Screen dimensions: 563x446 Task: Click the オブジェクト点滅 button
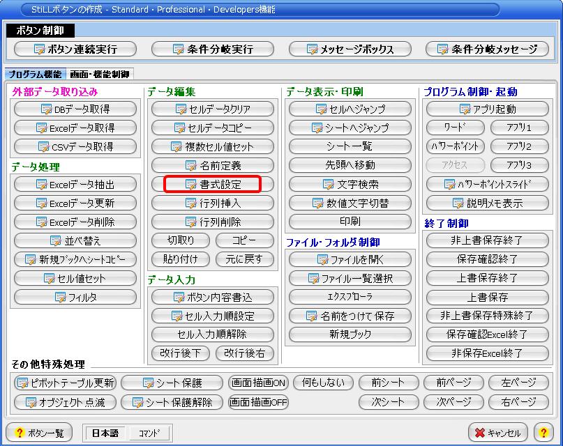pyautogui.click(x=65, y=402)
